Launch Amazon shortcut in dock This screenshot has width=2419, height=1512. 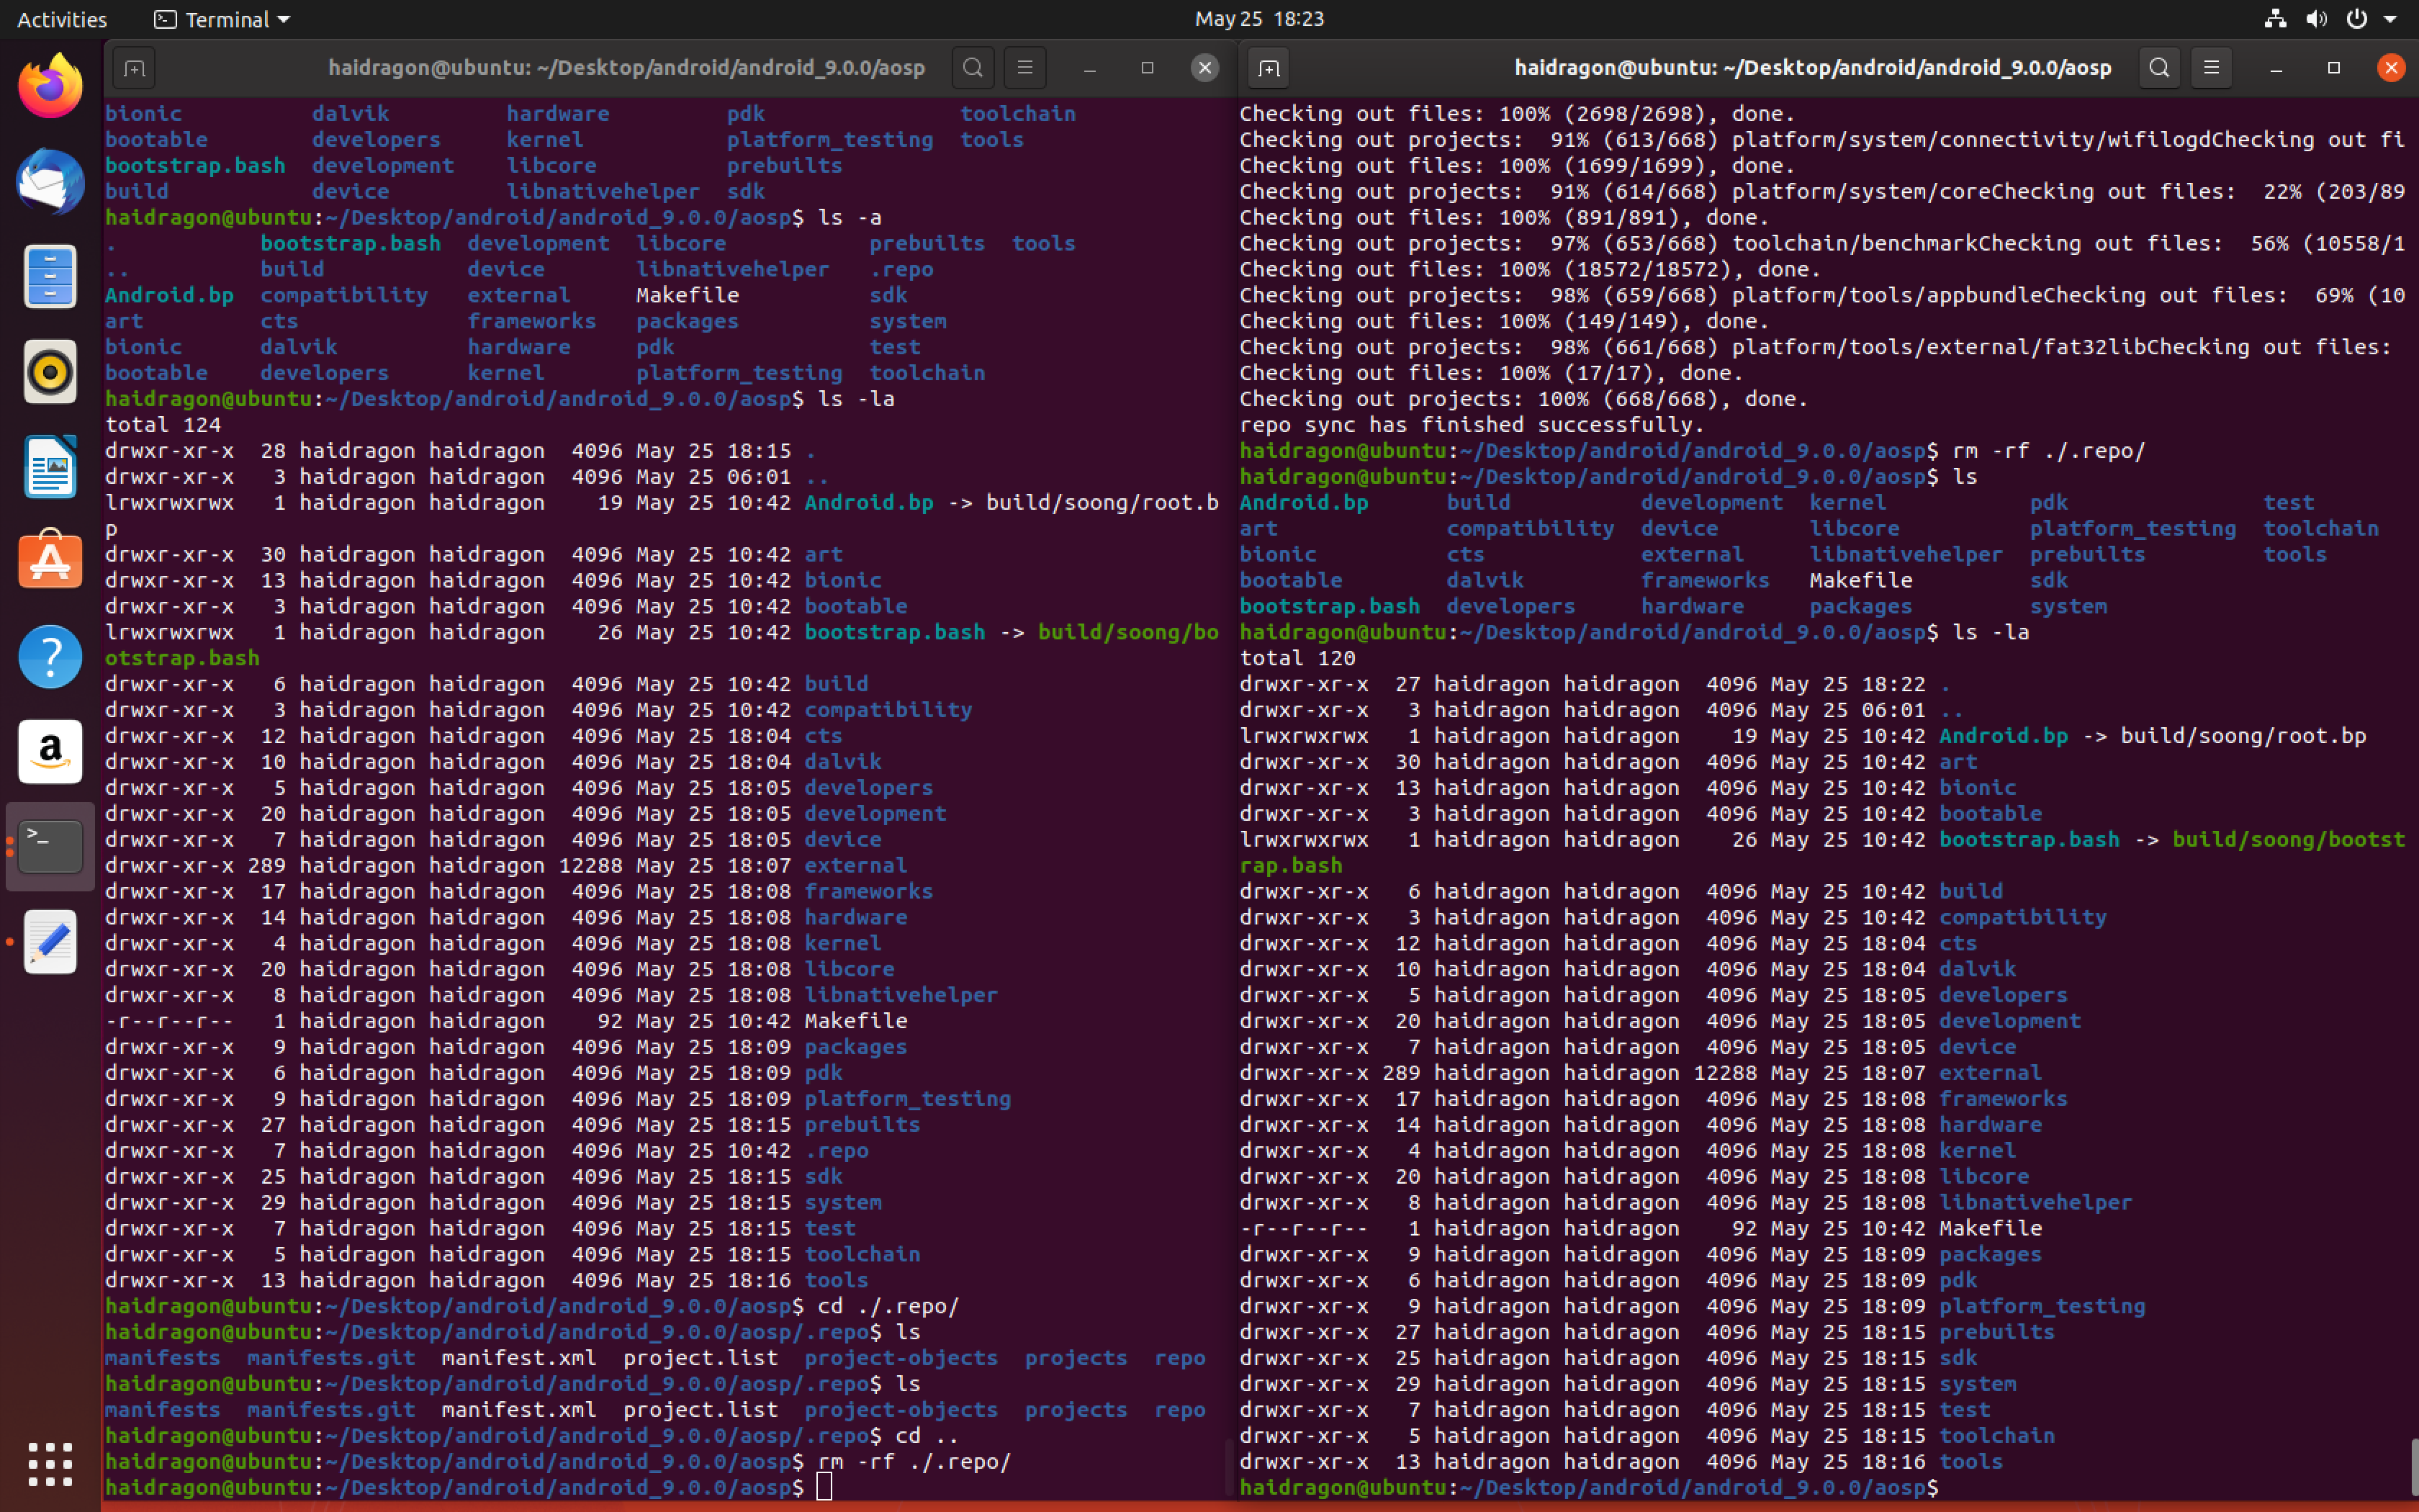coord(50,751)
